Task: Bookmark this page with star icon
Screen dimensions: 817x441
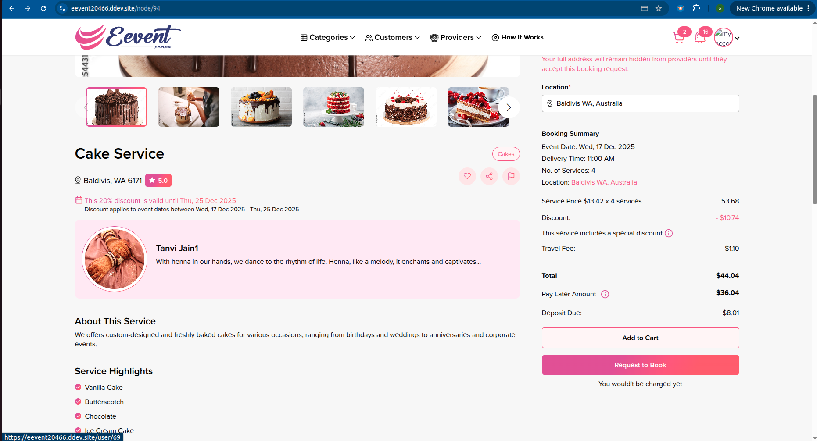Action: pyautogui.click(x=659, y=8)
